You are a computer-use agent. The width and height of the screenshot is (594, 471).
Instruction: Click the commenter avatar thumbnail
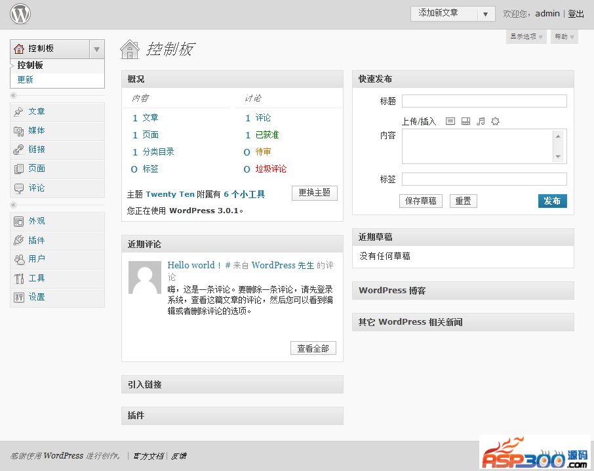point(145,277)
